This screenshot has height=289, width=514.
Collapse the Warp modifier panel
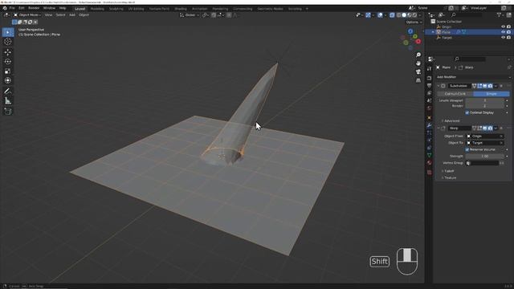pyautogui.click(x=439, y=128)
